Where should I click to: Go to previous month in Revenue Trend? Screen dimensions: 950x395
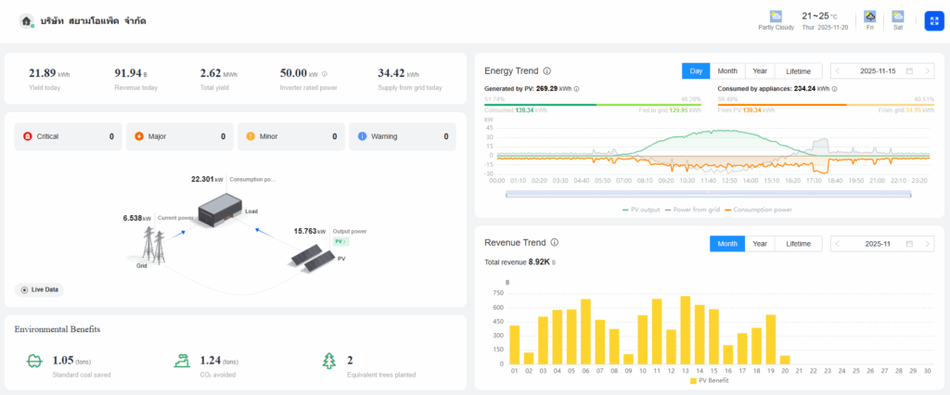tap(839, 244)
